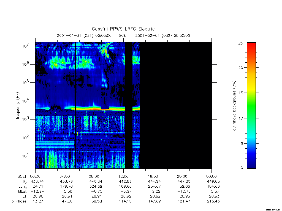
Task: Click the MLat row label
Action: (x=22, y=191)
